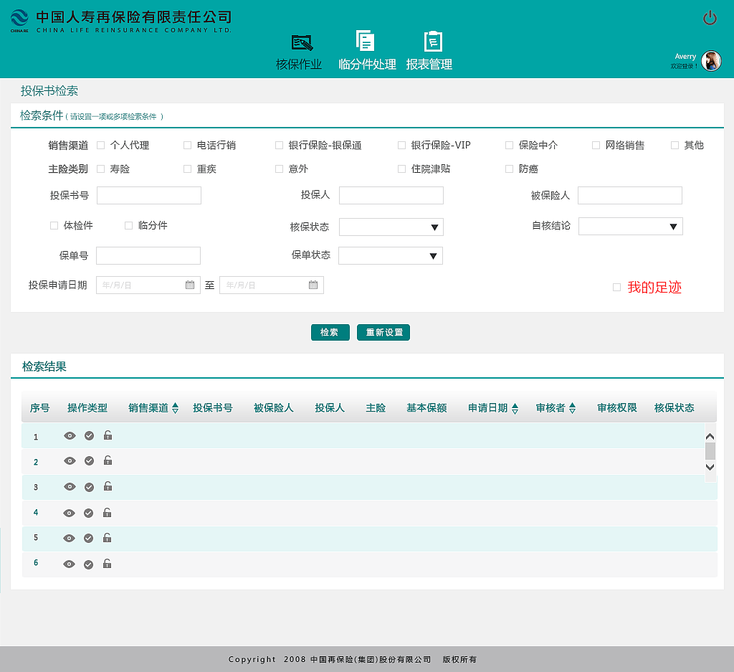Open the 报表管理 report management icon

click(432, 40)
